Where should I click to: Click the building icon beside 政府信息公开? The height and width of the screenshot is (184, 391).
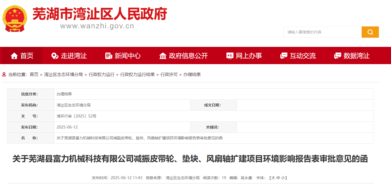tap(163, 56)
